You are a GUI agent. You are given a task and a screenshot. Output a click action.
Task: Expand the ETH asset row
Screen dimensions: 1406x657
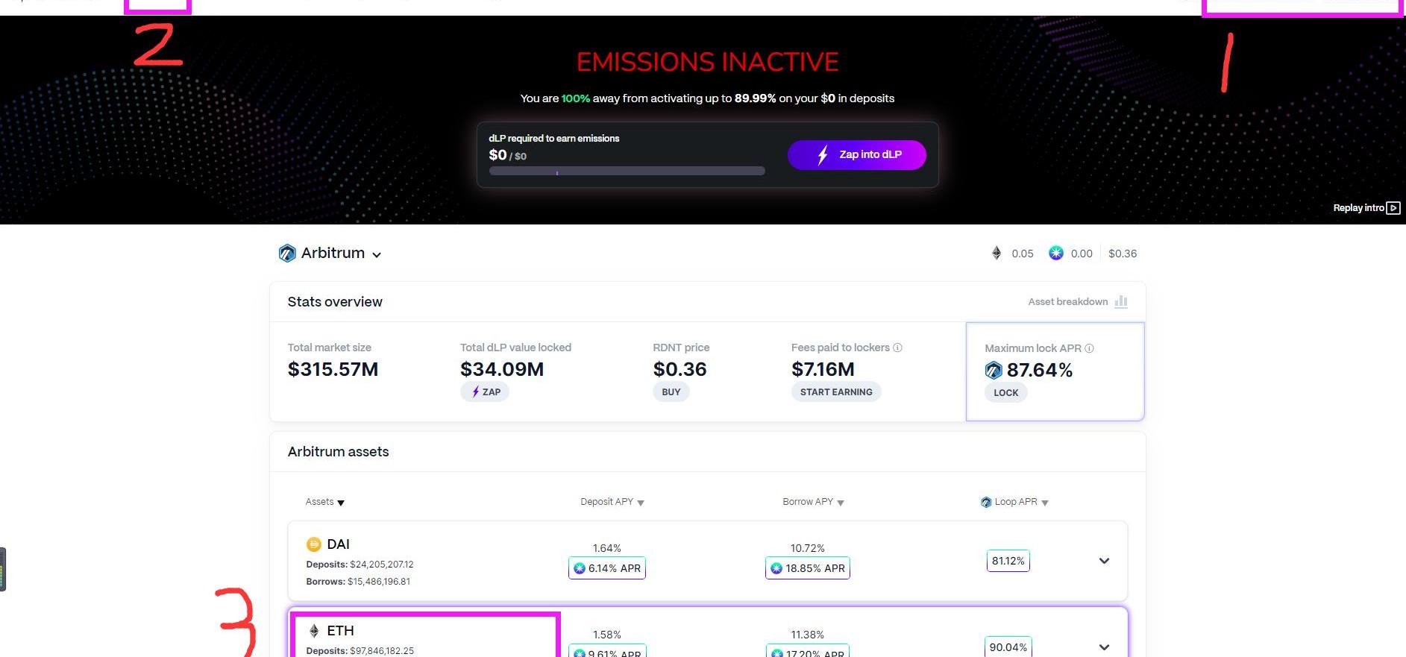point(1104,647)
